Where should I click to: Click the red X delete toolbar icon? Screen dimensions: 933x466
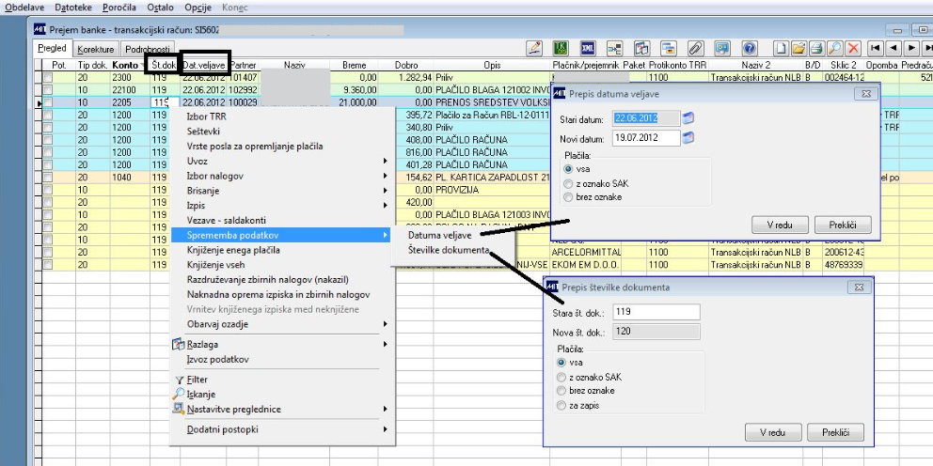(854, 48)
